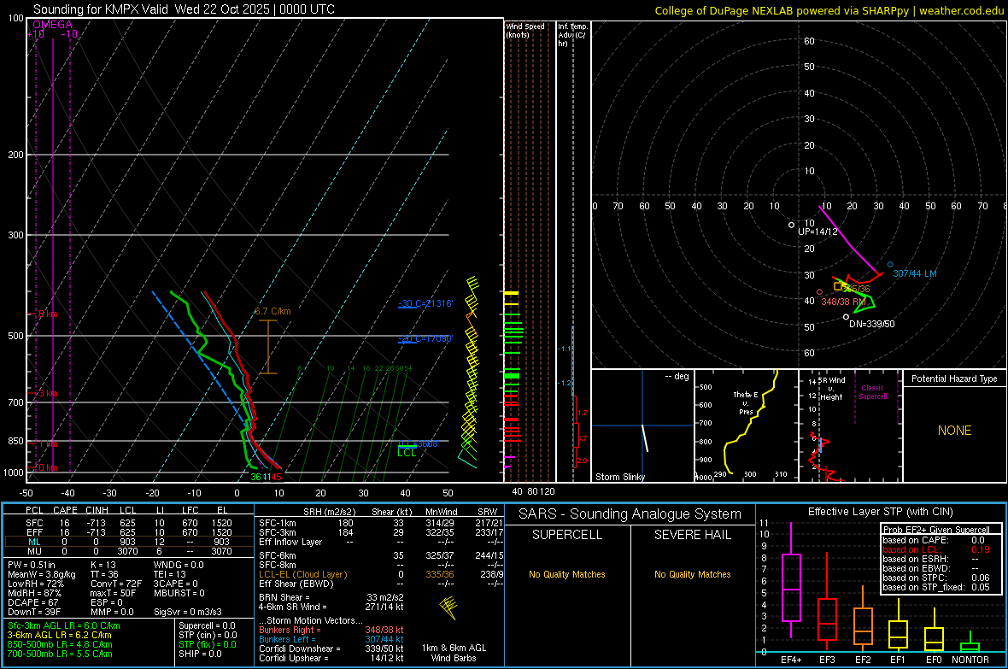This screenshot has height=669, width=1008.
Task: Click the Classic Supercell label
Action: click(x=873, y=392)
